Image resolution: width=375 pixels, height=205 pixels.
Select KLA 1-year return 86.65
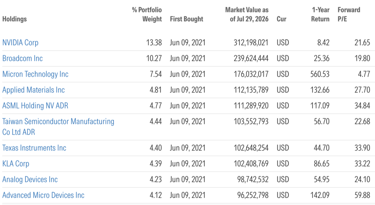(x=322, y=164)
